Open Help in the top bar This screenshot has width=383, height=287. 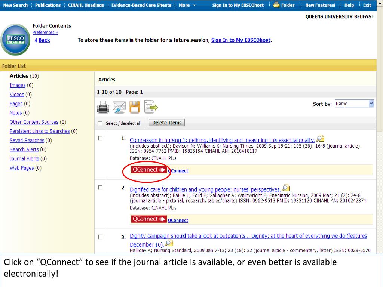[349, 5]
